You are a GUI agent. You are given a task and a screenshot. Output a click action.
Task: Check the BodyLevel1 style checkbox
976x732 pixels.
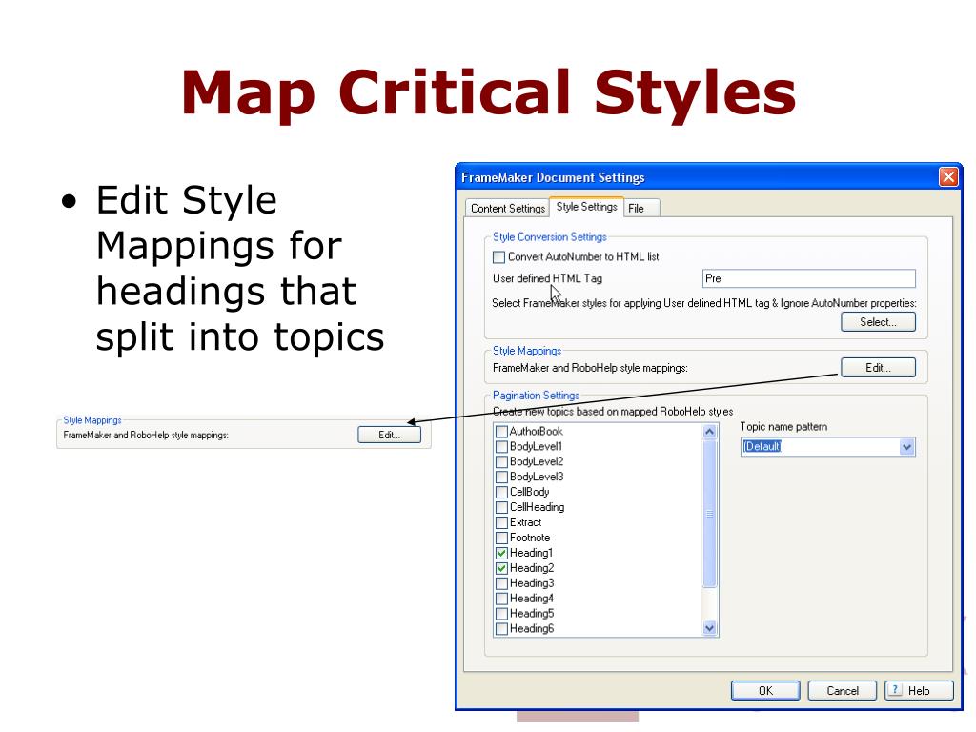(x=501, y=446)
